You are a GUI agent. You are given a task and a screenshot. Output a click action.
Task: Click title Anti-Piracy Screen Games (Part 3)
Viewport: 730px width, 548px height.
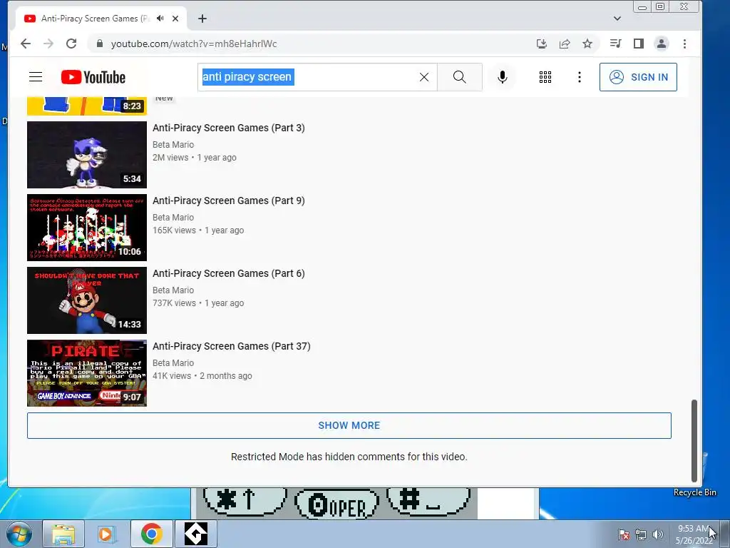[x=229, y=128]
